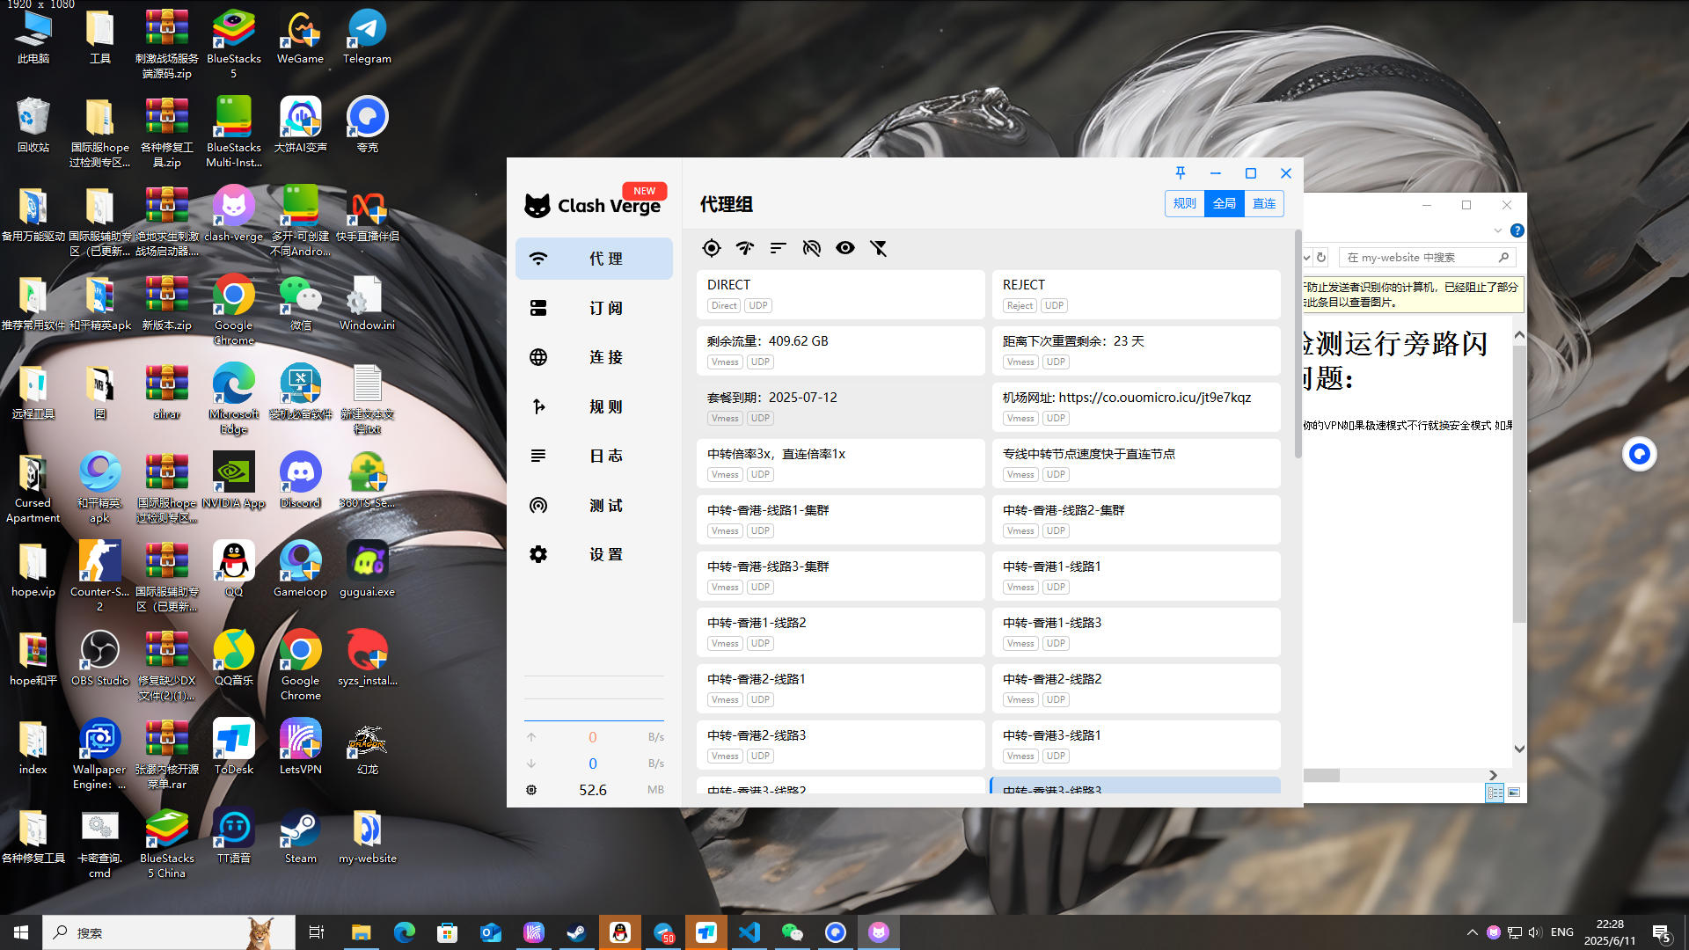This screenshot has width=1689, height=950.
Task: Open the ToDesk desktop icon
Action: coord(233,748)
